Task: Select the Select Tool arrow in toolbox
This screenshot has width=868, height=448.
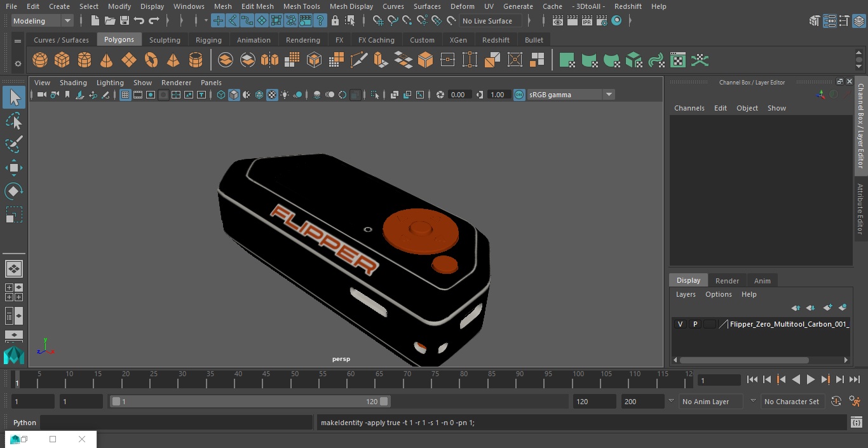Action: point(14,97)
